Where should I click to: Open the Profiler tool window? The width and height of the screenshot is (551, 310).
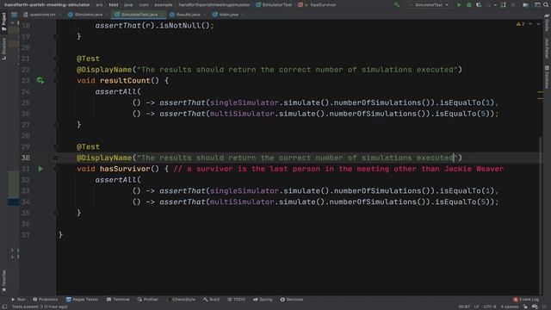pos(147,300)
